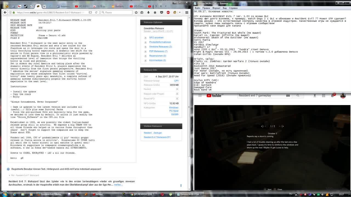Open the YouTube account avatar
The image size is (351, 197).
click(343, 95)
